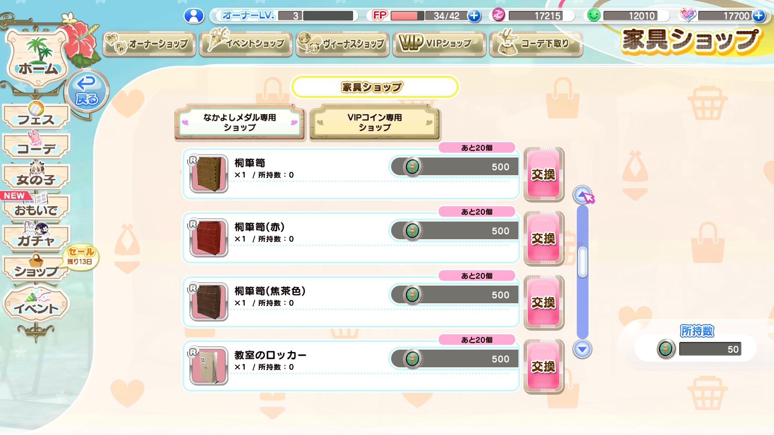Add FP with the plus icon
This screenshot has width=774, height=435.
coord(474,16)
